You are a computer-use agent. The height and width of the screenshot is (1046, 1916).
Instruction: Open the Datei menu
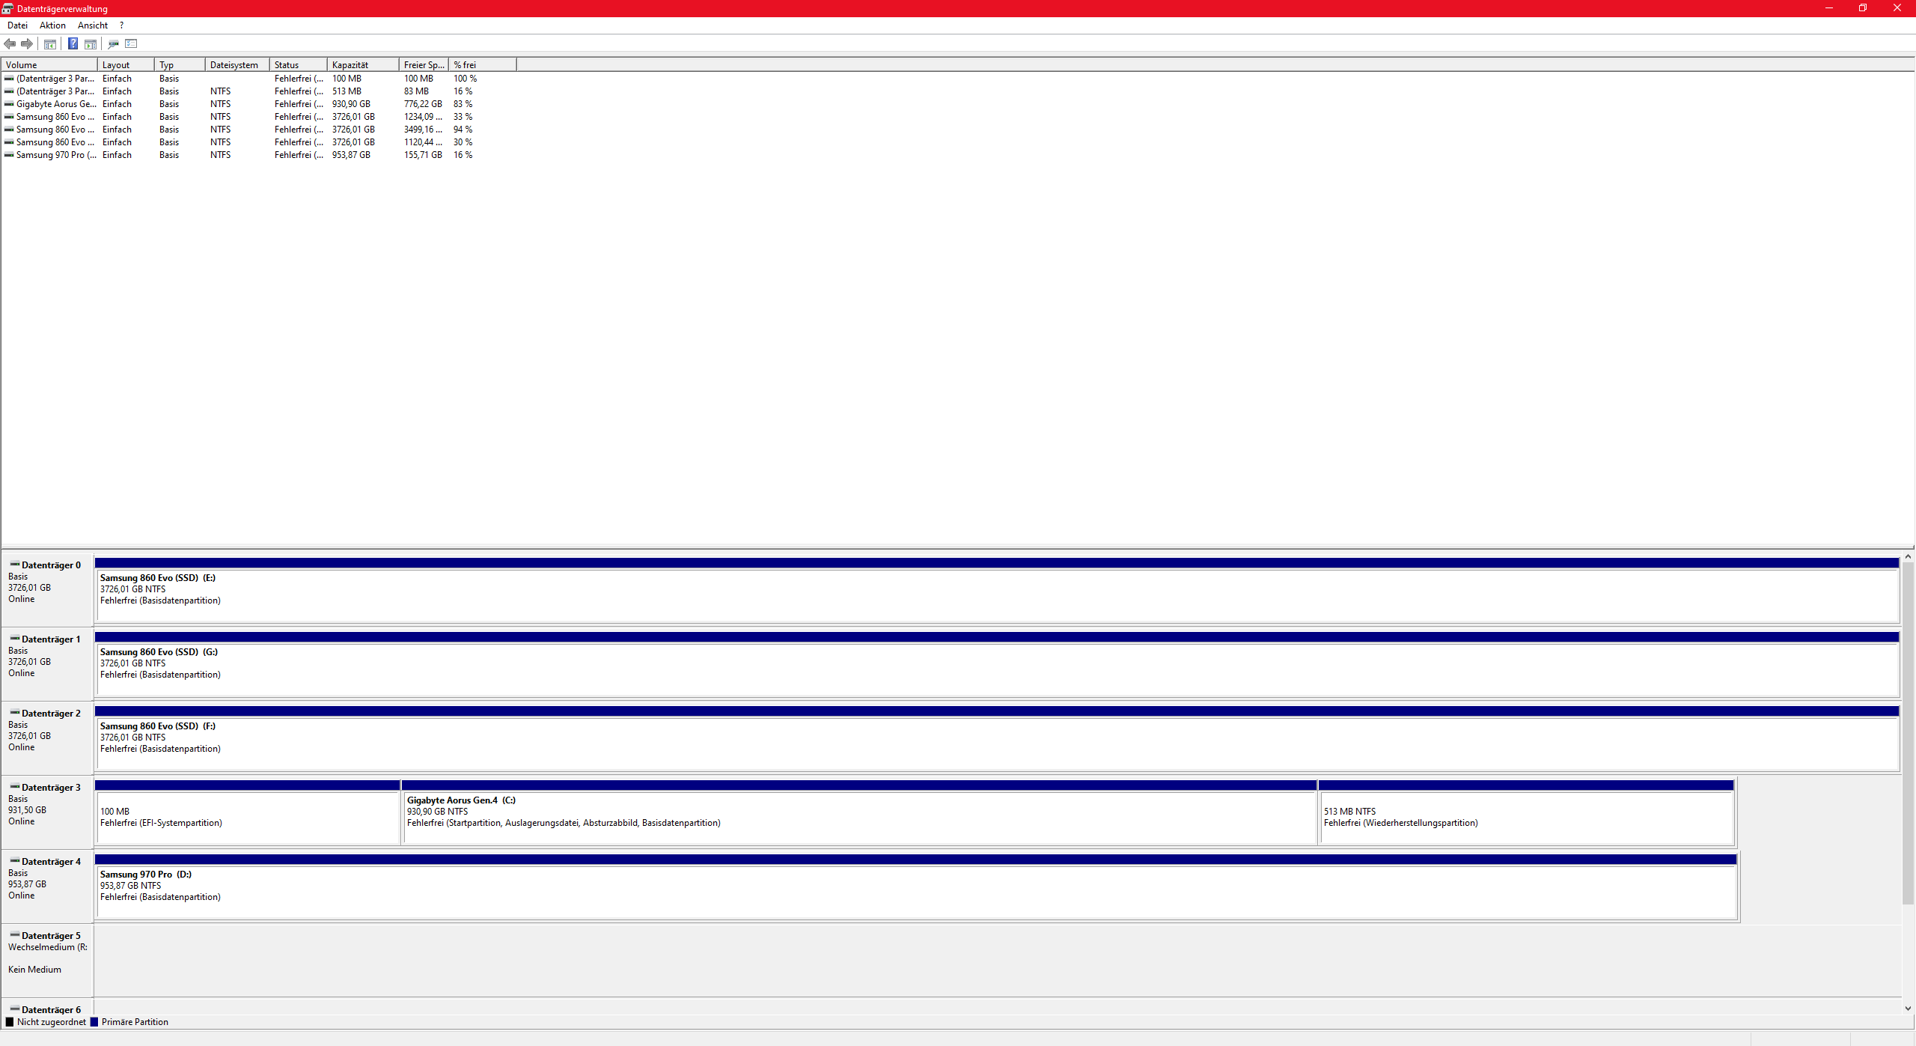(x=17, y=25)
